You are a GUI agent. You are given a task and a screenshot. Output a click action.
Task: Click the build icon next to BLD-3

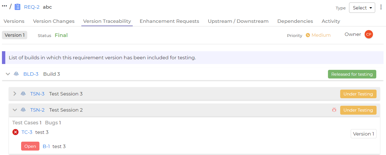pyautogui.click(x=16, y=74)
